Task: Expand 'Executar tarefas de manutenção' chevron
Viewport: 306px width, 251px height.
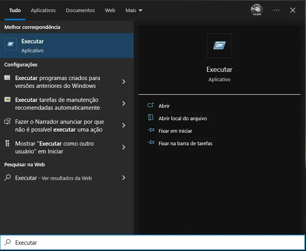Action: pyautogui.click(x=124, y=103)
